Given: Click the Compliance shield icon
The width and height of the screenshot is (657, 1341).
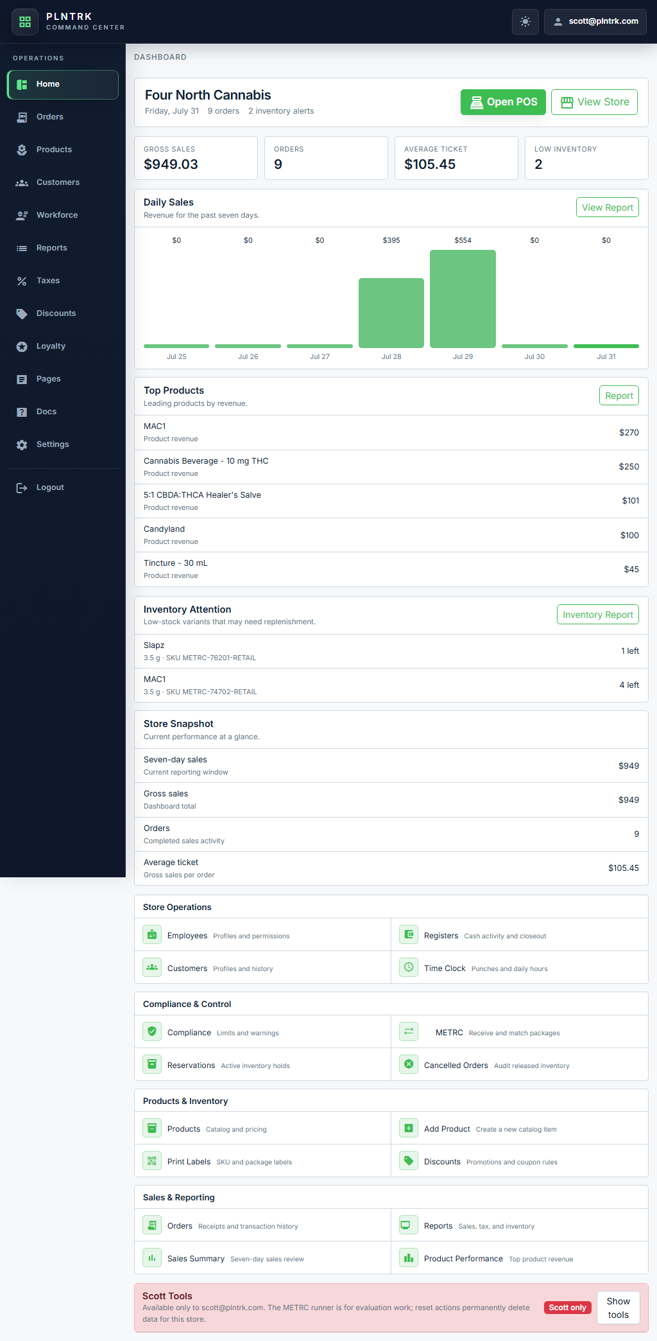Looking at the screenshot, I should pos(152,1032).
